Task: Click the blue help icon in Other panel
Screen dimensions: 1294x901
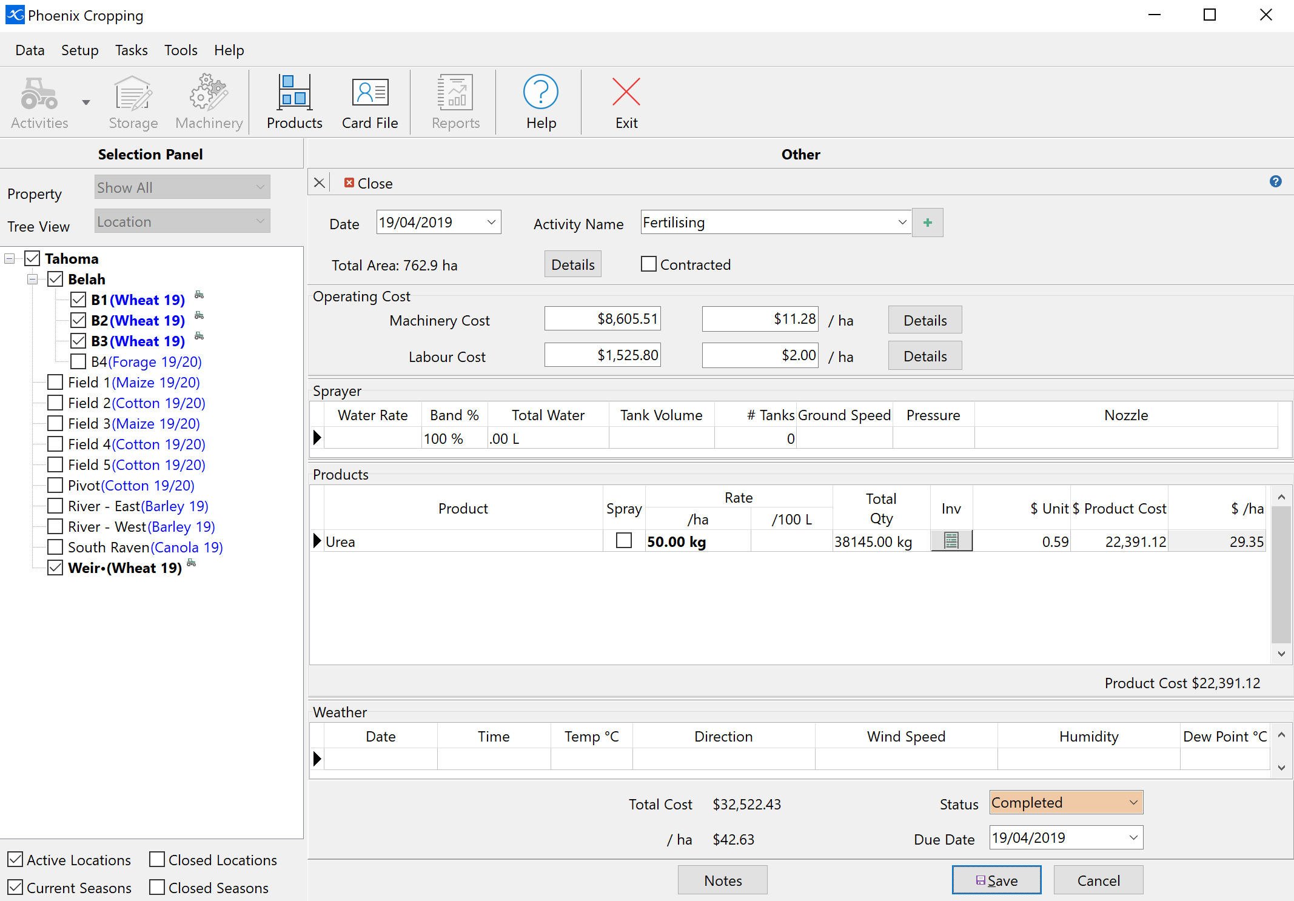Action: coord(1276,181)
